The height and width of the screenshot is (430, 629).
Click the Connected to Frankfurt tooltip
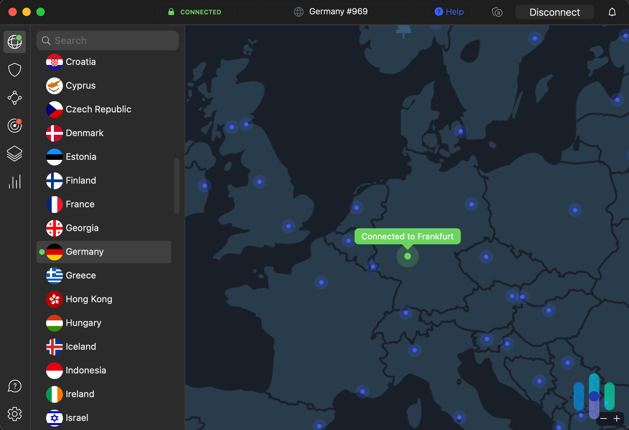pos(407,236)
